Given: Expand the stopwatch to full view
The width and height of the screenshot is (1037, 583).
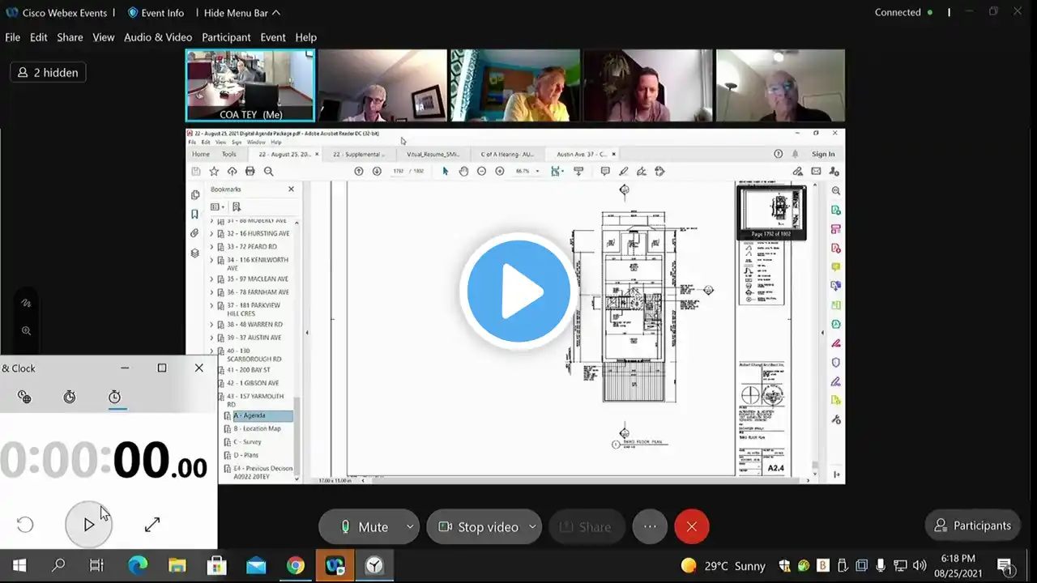Looking at the screenshot, I should (x=152, y=525).
